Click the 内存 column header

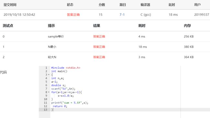pyautogui.click(x=187, y=26)
